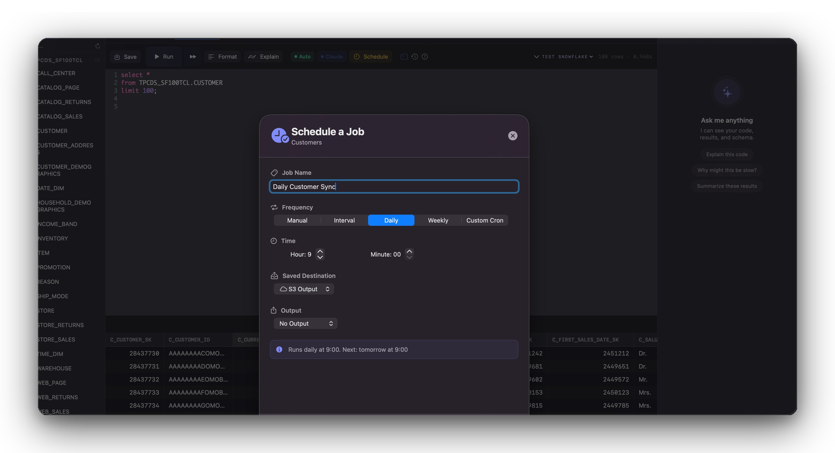Select DATE_DIM table in sidebar
This screenshot has width=835, height=453.
tap(51, 188)
